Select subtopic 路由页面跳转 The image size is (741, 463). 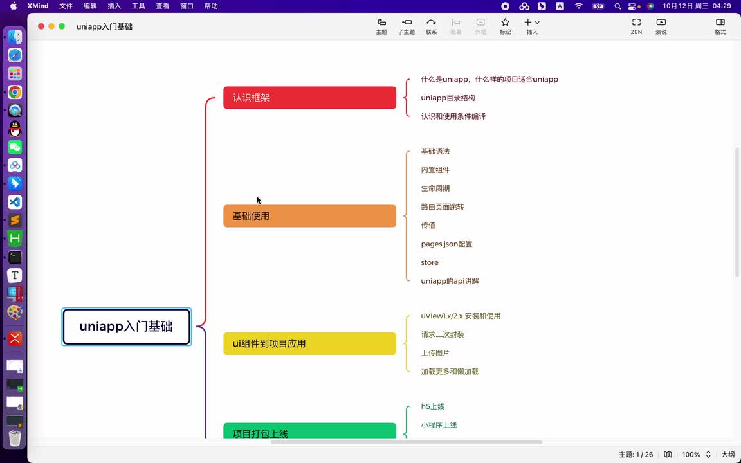pyautogui.click(x=443, y=207)
